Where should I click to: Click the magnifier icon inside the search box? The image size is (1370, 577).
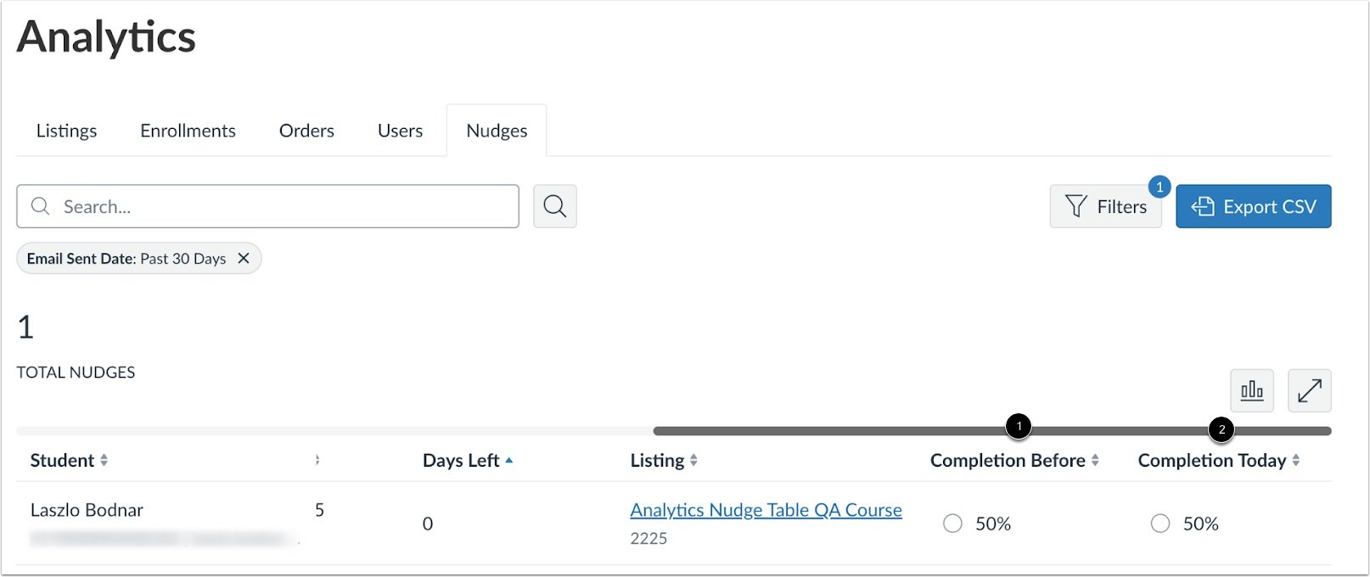[39, 206]
